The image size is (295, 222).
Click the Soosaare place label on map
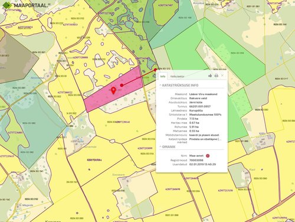click(118, 175)
